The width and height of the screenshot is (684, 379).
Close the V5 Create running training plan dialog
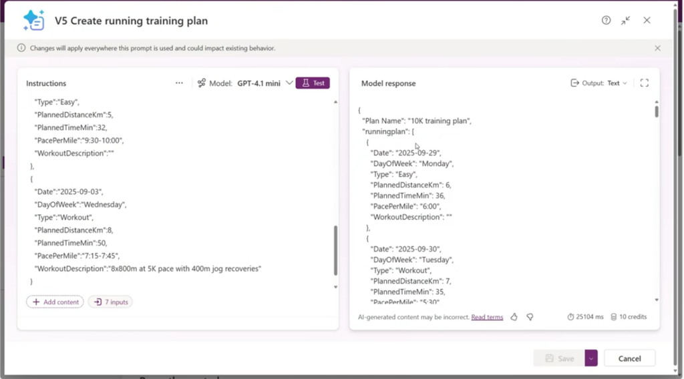pos(647,21)
